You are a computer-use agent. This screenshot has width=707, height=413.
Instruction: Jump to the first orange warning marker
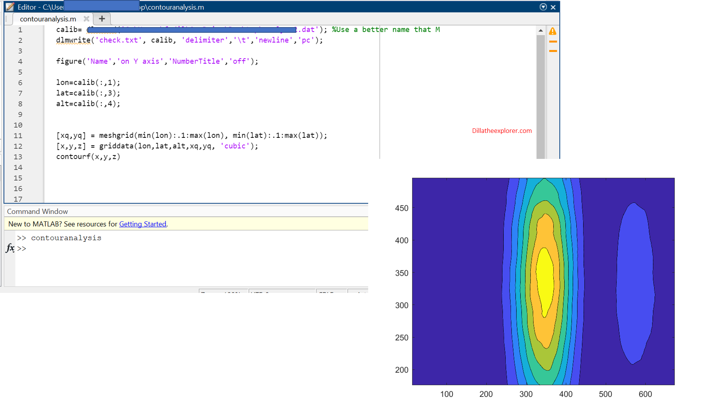coord(553,42)
